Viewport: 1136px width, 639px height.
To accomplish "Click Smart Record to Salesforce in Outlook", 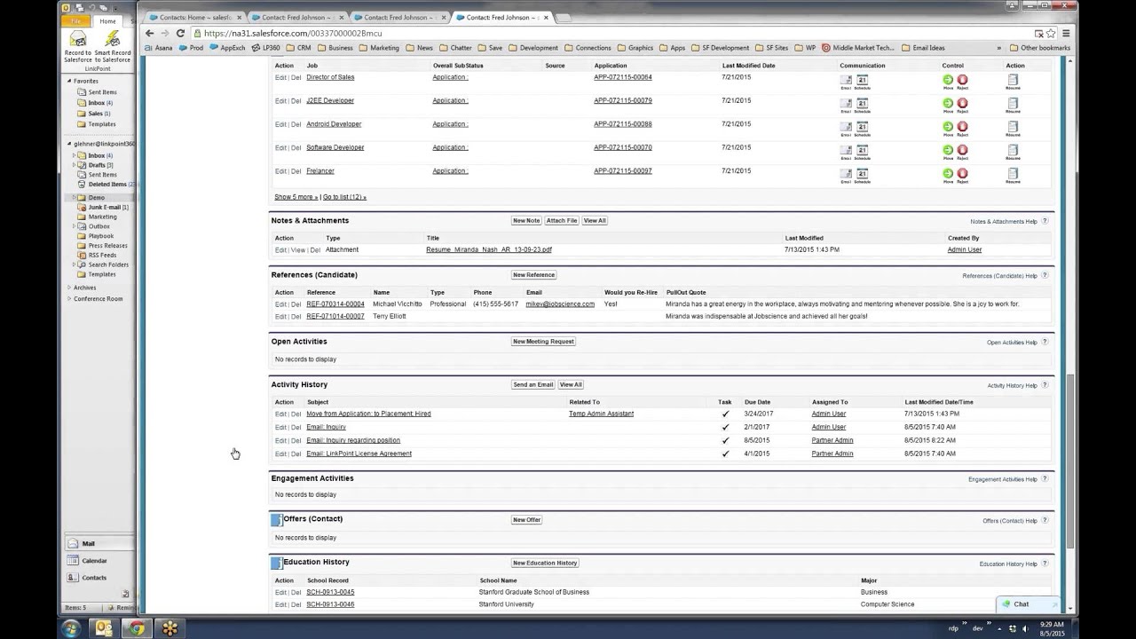I will (x=113, y=46).
